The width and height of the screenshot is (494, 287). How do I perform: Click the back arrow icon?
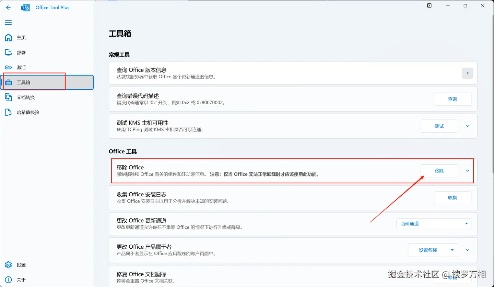pyautogui.click(x=9, y=8)
